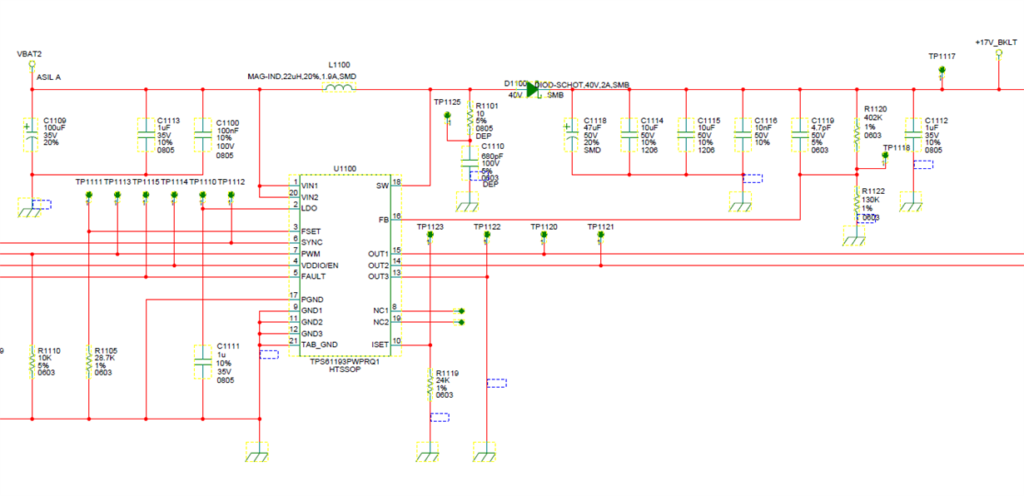
Task: Click the TAB_GND pin label
Action: click(320, 345)
